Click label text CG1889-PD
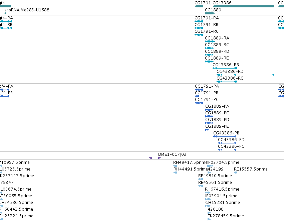Image resolution: width=284 pixels, height=221 pixels. pyautogui.click(x=217, y=120)
